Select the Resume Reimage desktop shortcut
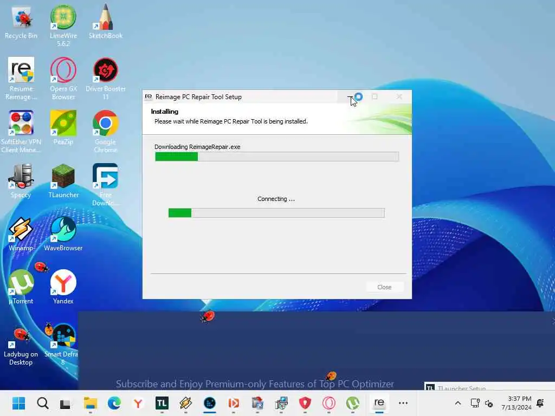 [21, 79]
